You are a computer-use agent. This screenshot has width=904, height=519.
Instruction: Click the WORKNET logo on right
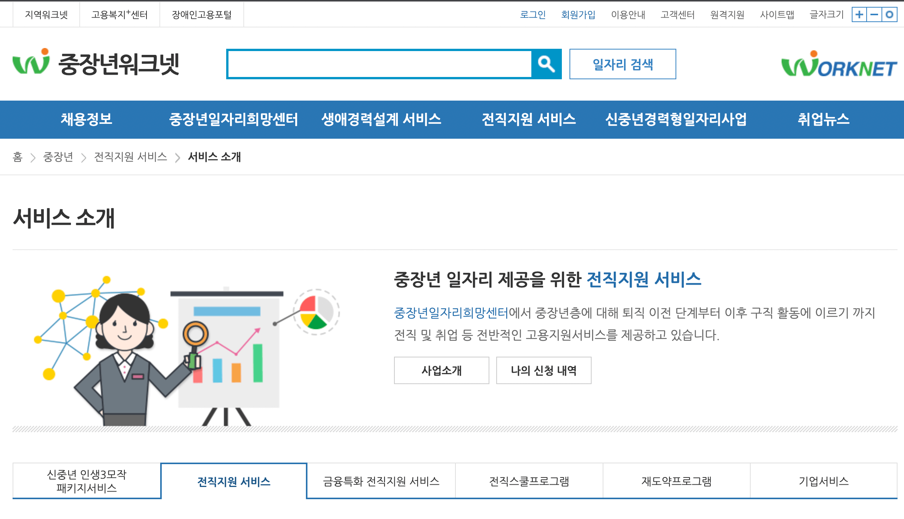point(839,65)
